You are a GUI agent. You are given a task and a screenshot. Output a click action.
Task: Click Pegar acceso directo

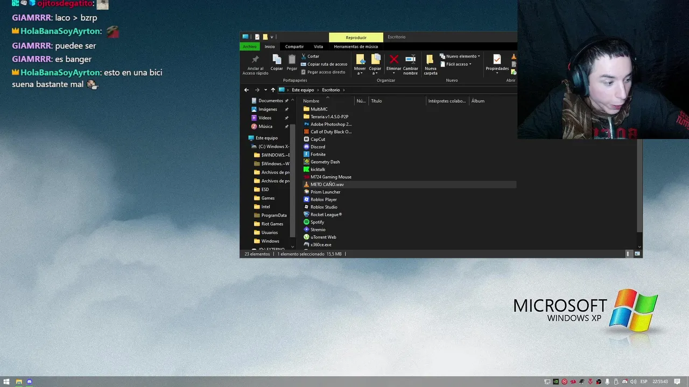click(323, 72)
